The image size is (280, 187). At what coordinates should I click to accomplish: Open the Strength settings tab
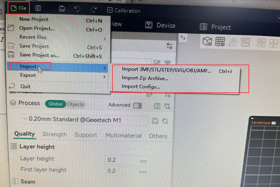[x=54, y=134]
